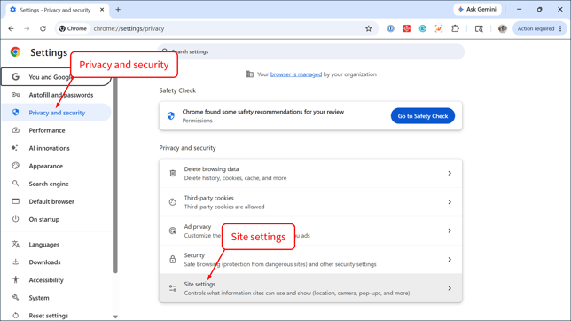Open Search engine settings
571x321 pixels.
pyautogui.click(x=56, y=184)
